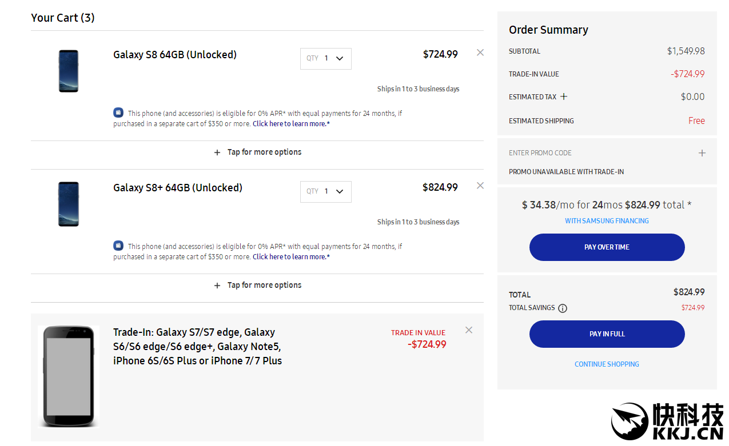Click financing card icon under Galaxy S8

pos(118,112)
